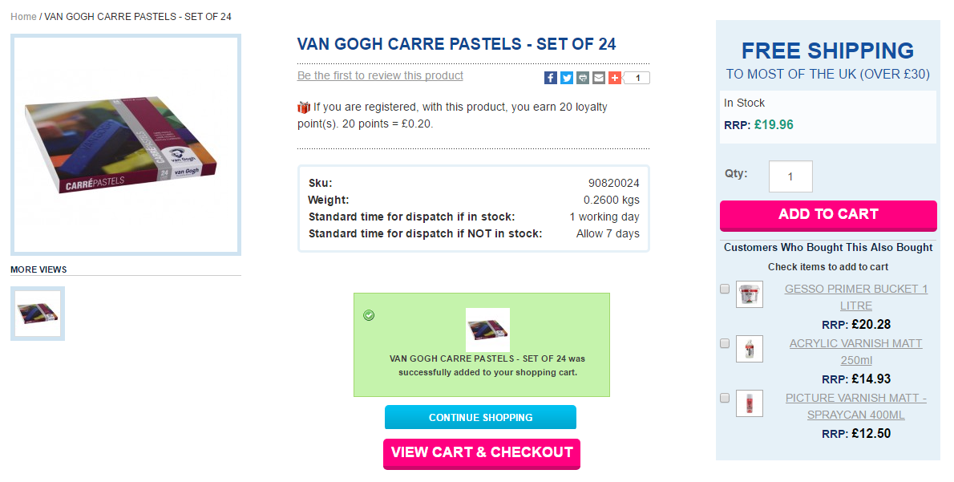Click the Qty input field
954x482 pixels.
pyautogui.click(x=790, y=176)
